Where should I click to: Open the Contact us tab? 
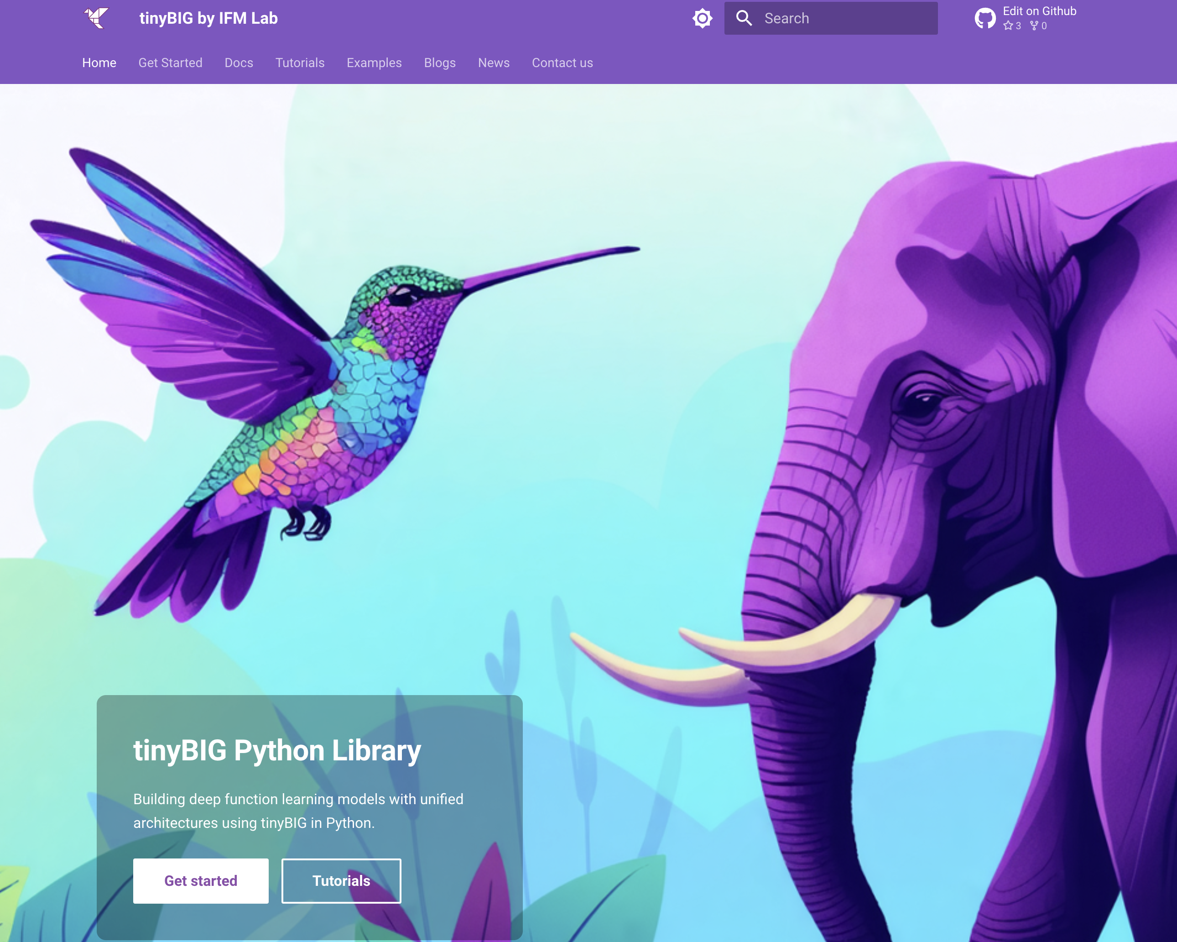tap(562, 63)
